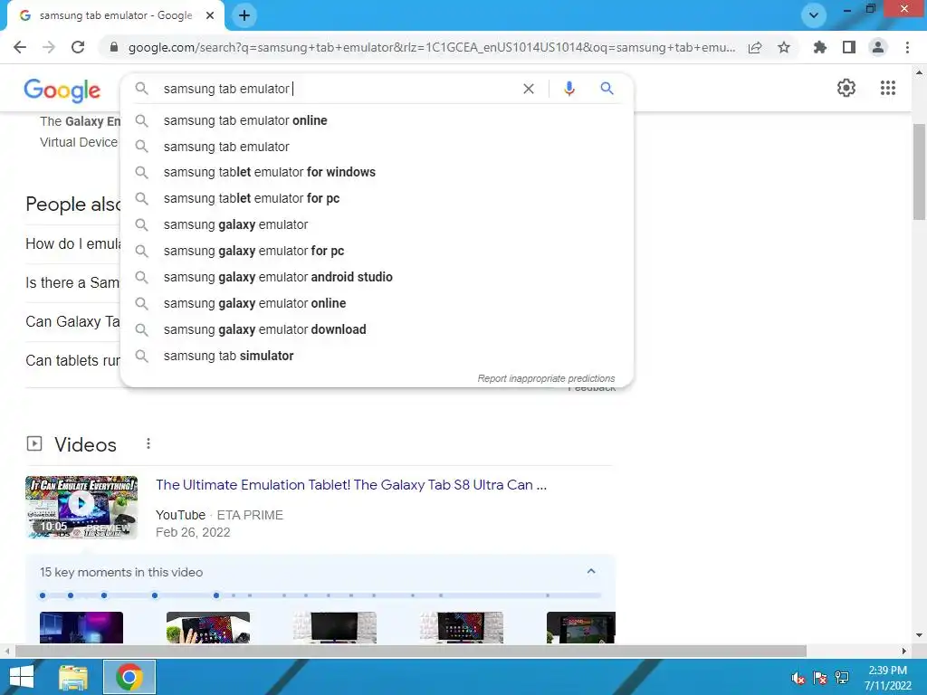Click Report inappropriate predictions link
Screen dimensions: 927x695
click(546, 378)
